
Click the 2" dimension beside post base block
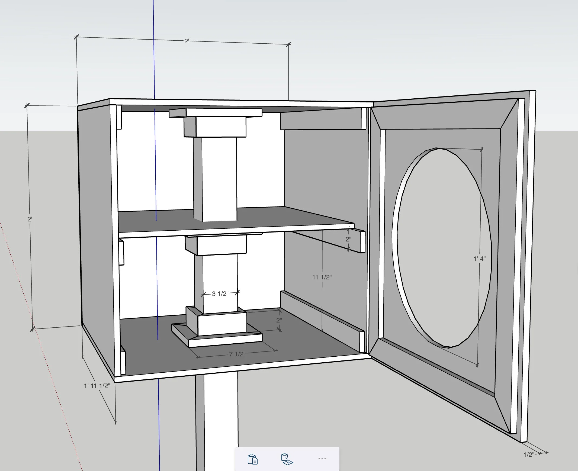coord(279,320)
